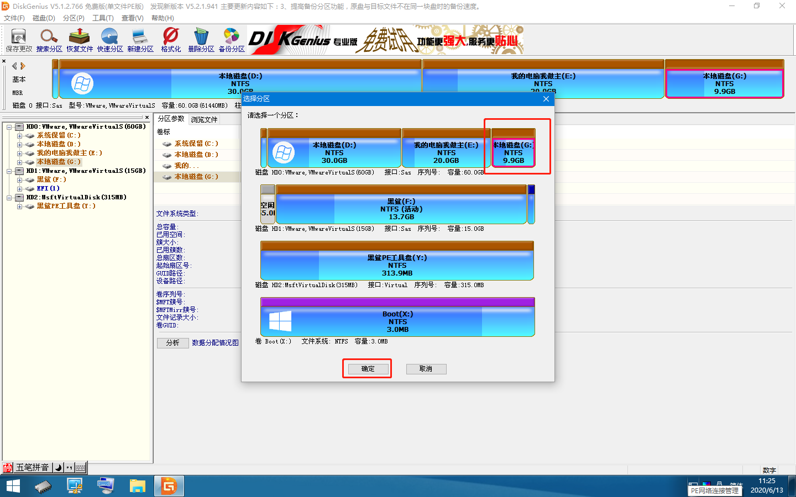Click the Windows logo on dialog D: partition

[284, 152]
